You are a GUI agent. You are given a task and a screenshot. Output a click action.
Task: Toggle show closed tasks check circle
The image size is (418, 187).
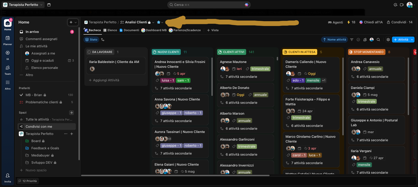point(358,39)
